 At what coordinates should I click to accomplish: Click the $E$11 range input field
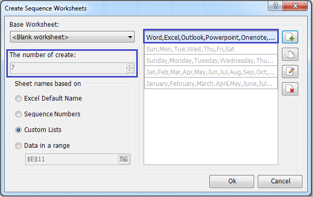tap(72, 159)
